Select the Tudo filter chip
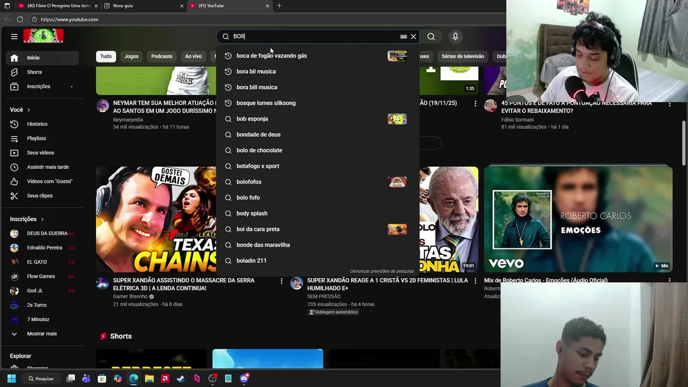Screen dimensions: 688x387 tap(106, 56)
